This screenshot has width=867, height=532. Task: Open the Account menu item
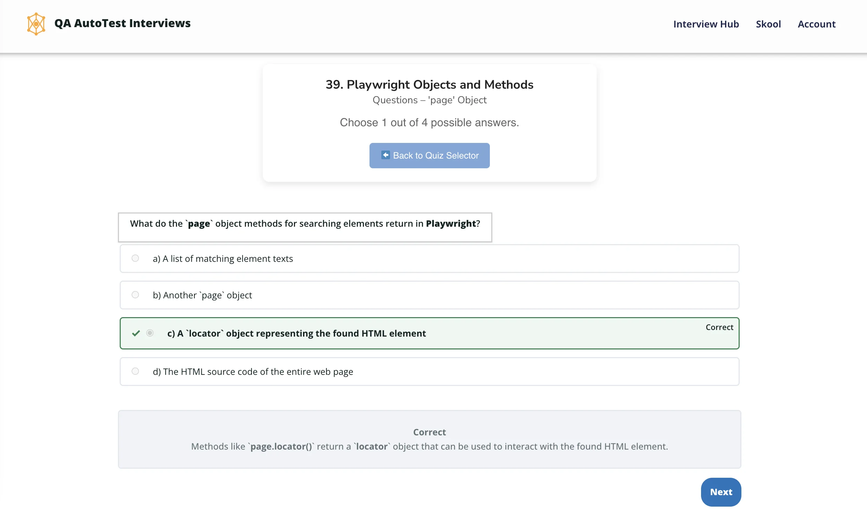816,24
